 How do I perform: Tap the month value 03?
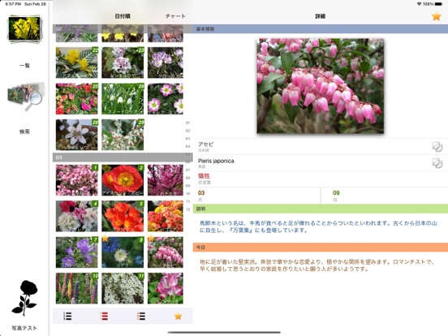[x=201, y=193]
